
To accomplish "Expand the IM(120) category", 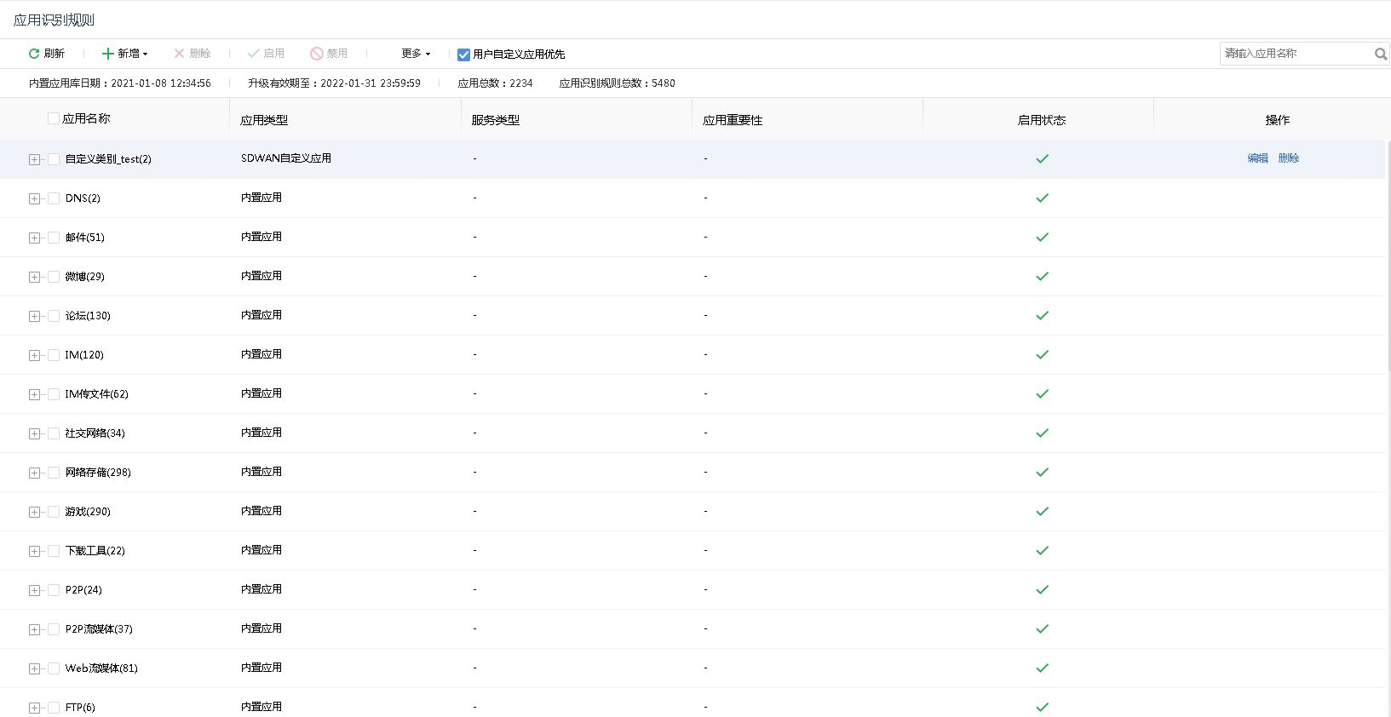I will point(34,355).
